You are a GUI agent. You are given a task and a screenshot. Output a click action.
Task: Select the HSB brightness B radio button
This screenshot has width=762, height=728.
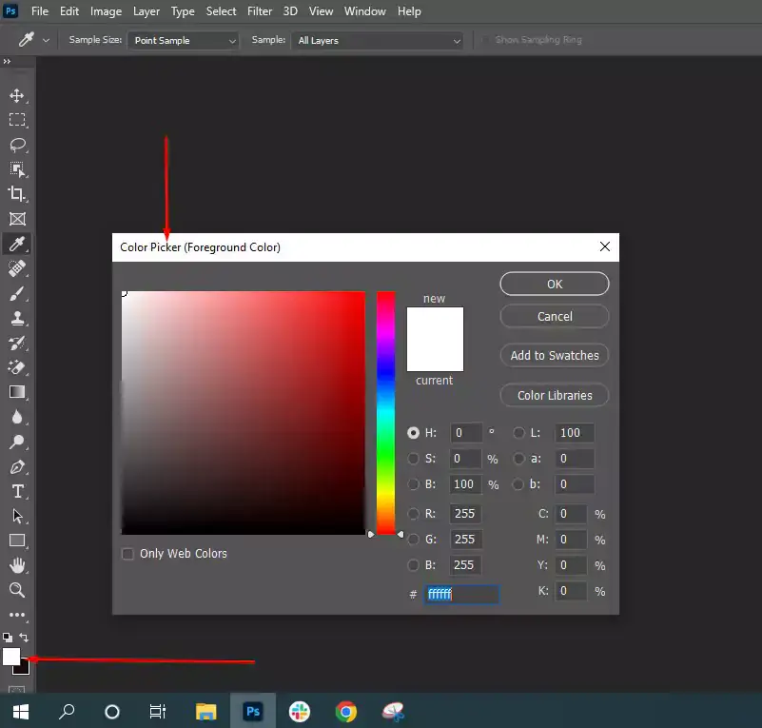click(413, 484)
